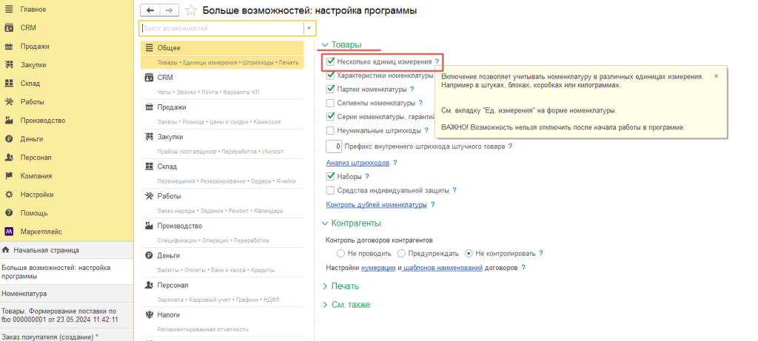
Task: Go forward with the right arrow button
Action: click(169, 10)
